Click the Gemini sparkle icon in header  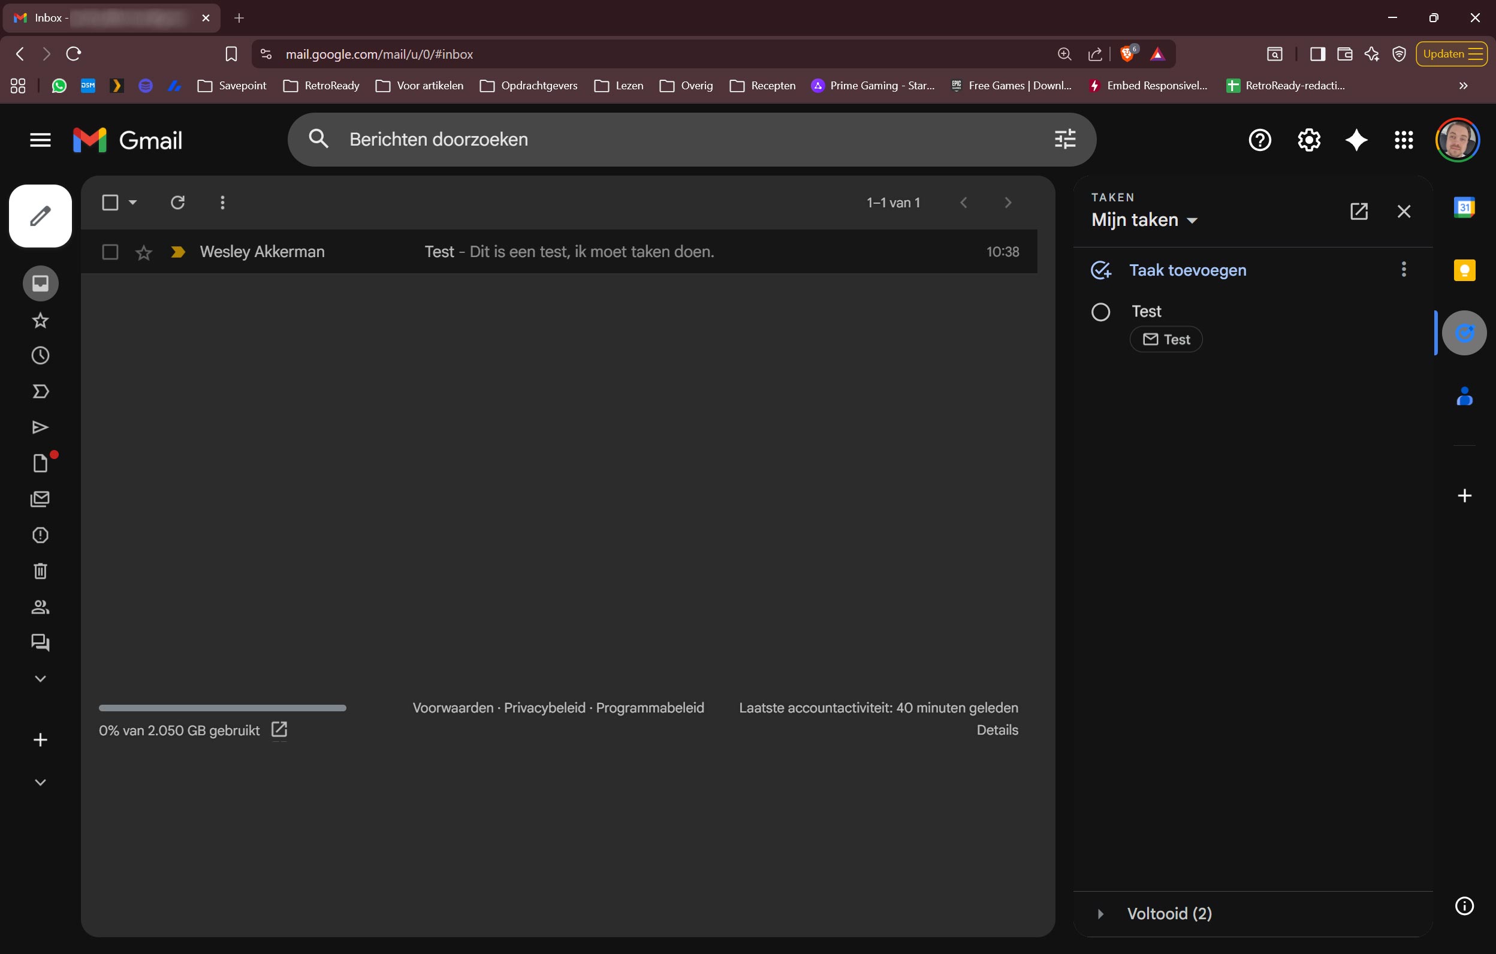(x=1356, y=140)
